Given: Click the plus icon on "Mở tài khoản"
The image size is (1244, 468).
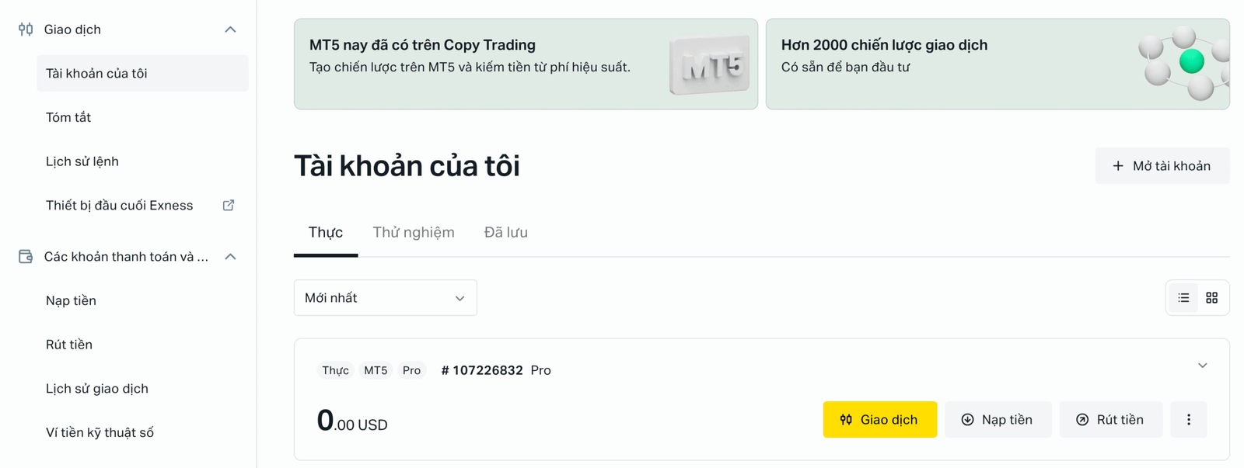Looking at the screenshot, I should pyautogui.click(x=1118, y=165).
